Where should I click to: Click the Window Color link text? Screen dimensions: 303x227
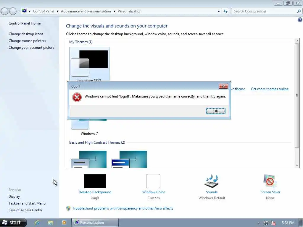tap(154, 192)
